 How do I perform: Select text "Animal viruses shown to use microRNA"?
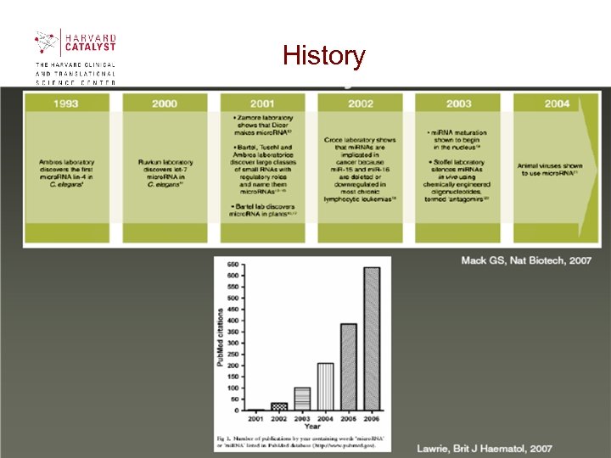[x=549, y=170]
